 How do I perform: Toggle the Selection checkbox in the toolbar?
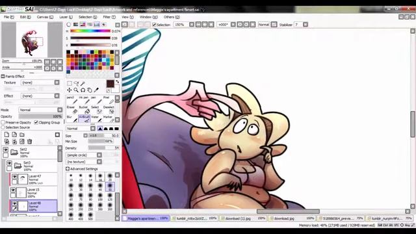click(154, 25)
